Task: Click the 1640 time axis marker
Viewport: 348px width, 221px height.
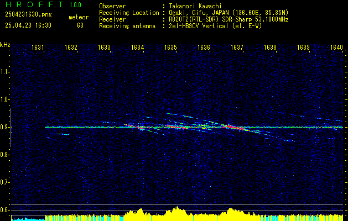Action: point(336,48)
